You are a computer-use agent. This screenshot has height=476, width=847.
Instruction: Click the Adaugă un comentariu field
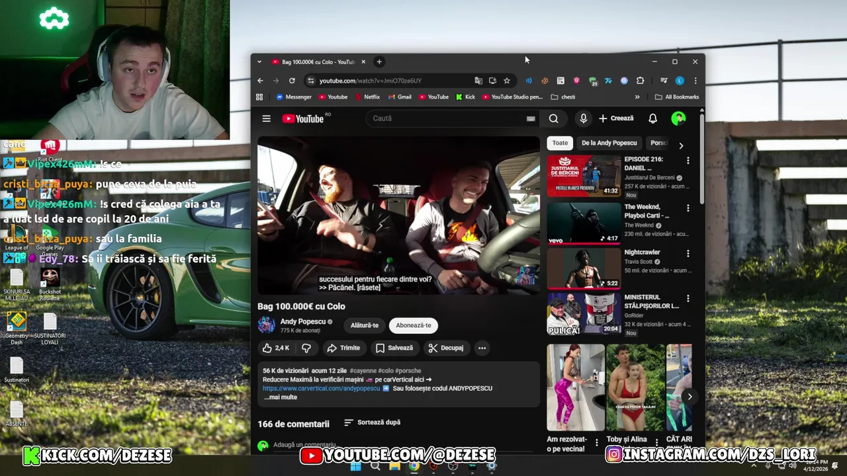tap(402, 446)
